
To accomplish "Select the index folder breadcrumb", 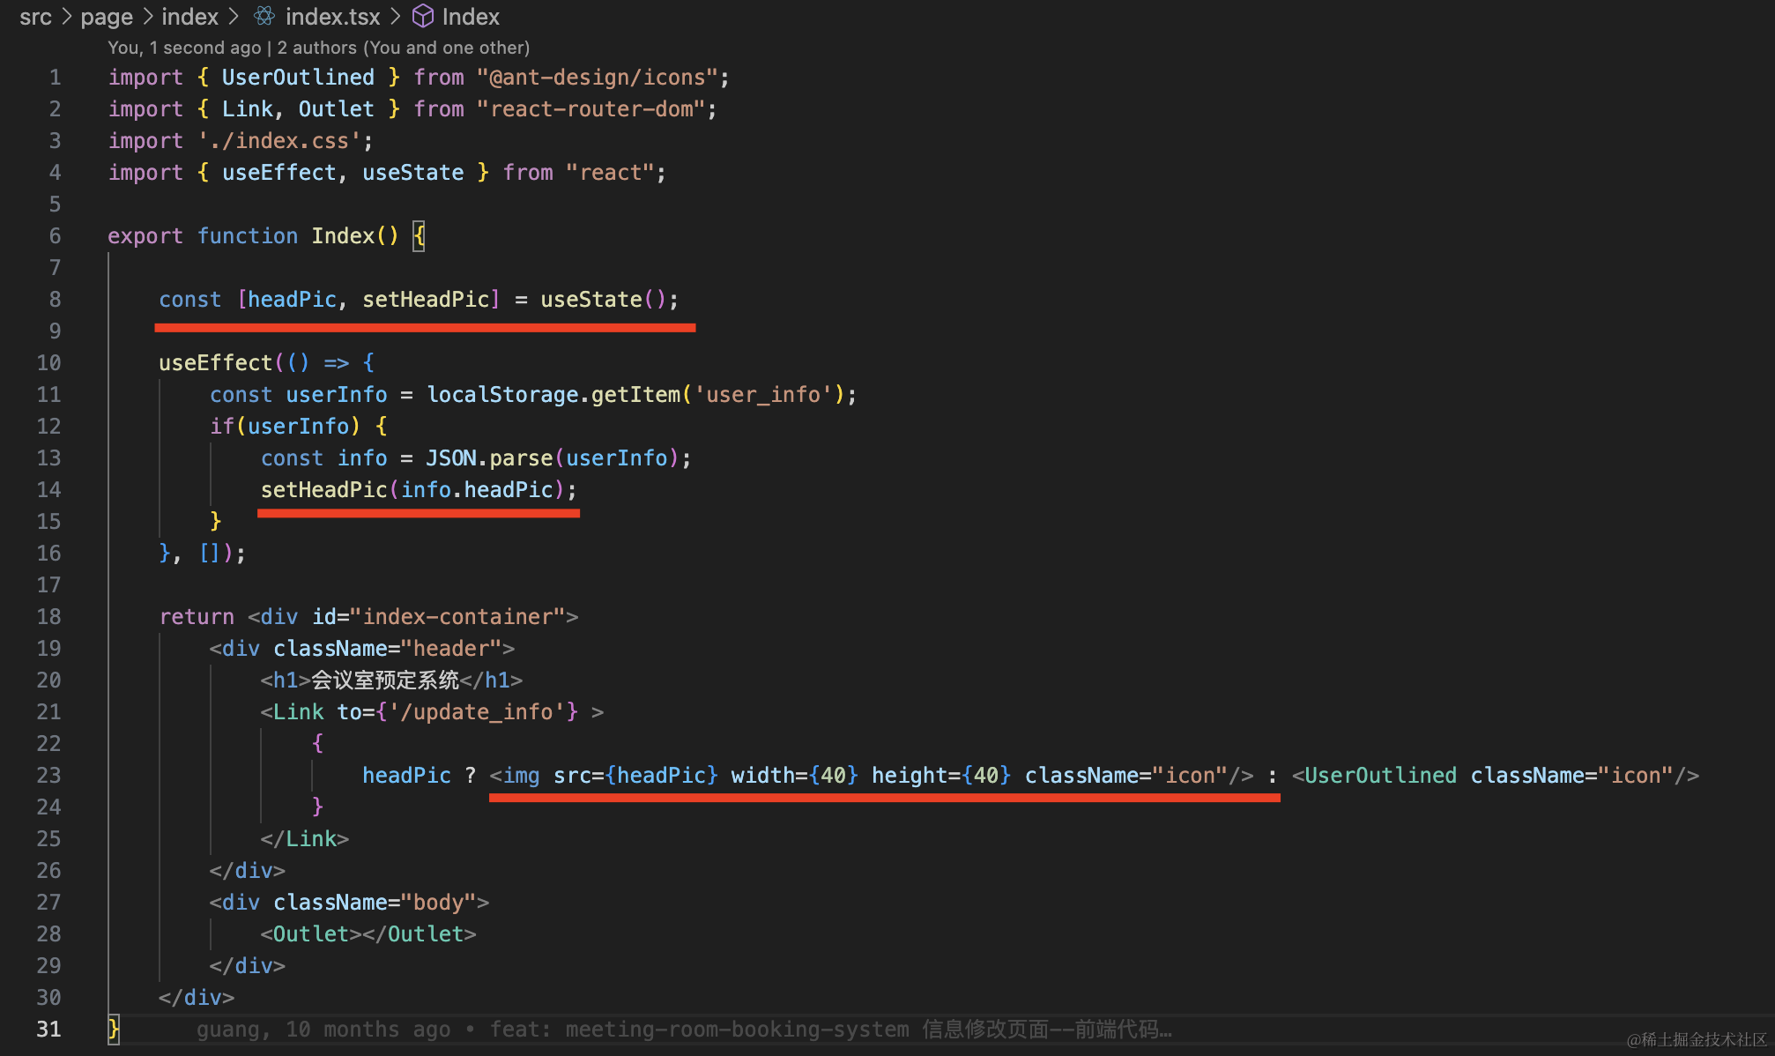I will (x=189, y=17).
